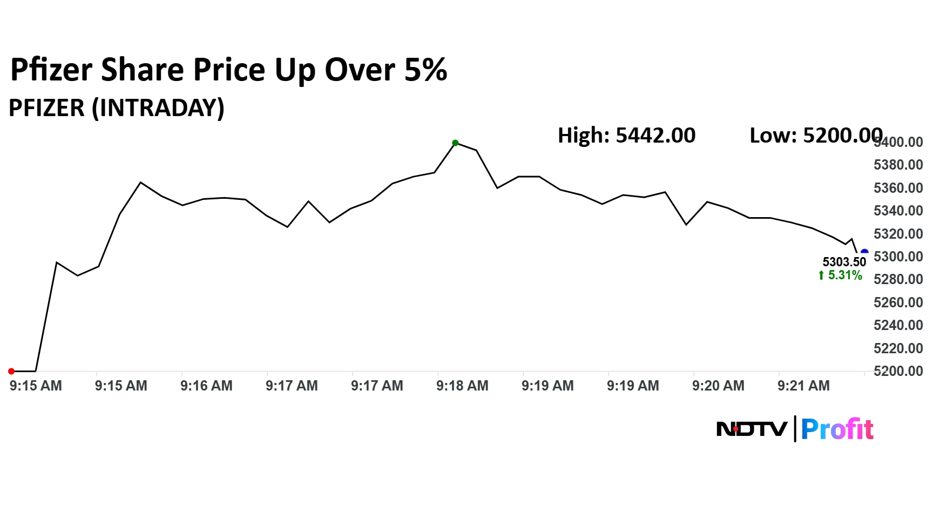Click the blue current-price marker dot
This screenshot has width=933, height=525.
pos(864,252)
